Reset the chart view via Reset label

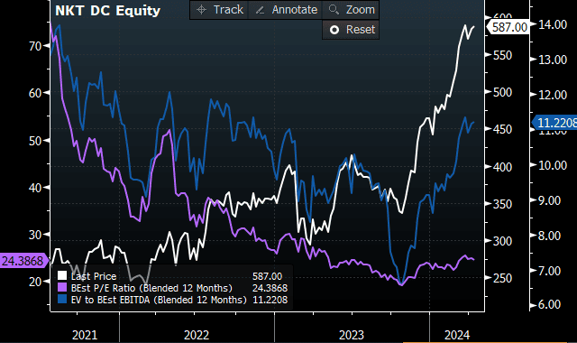coord(361,30)
